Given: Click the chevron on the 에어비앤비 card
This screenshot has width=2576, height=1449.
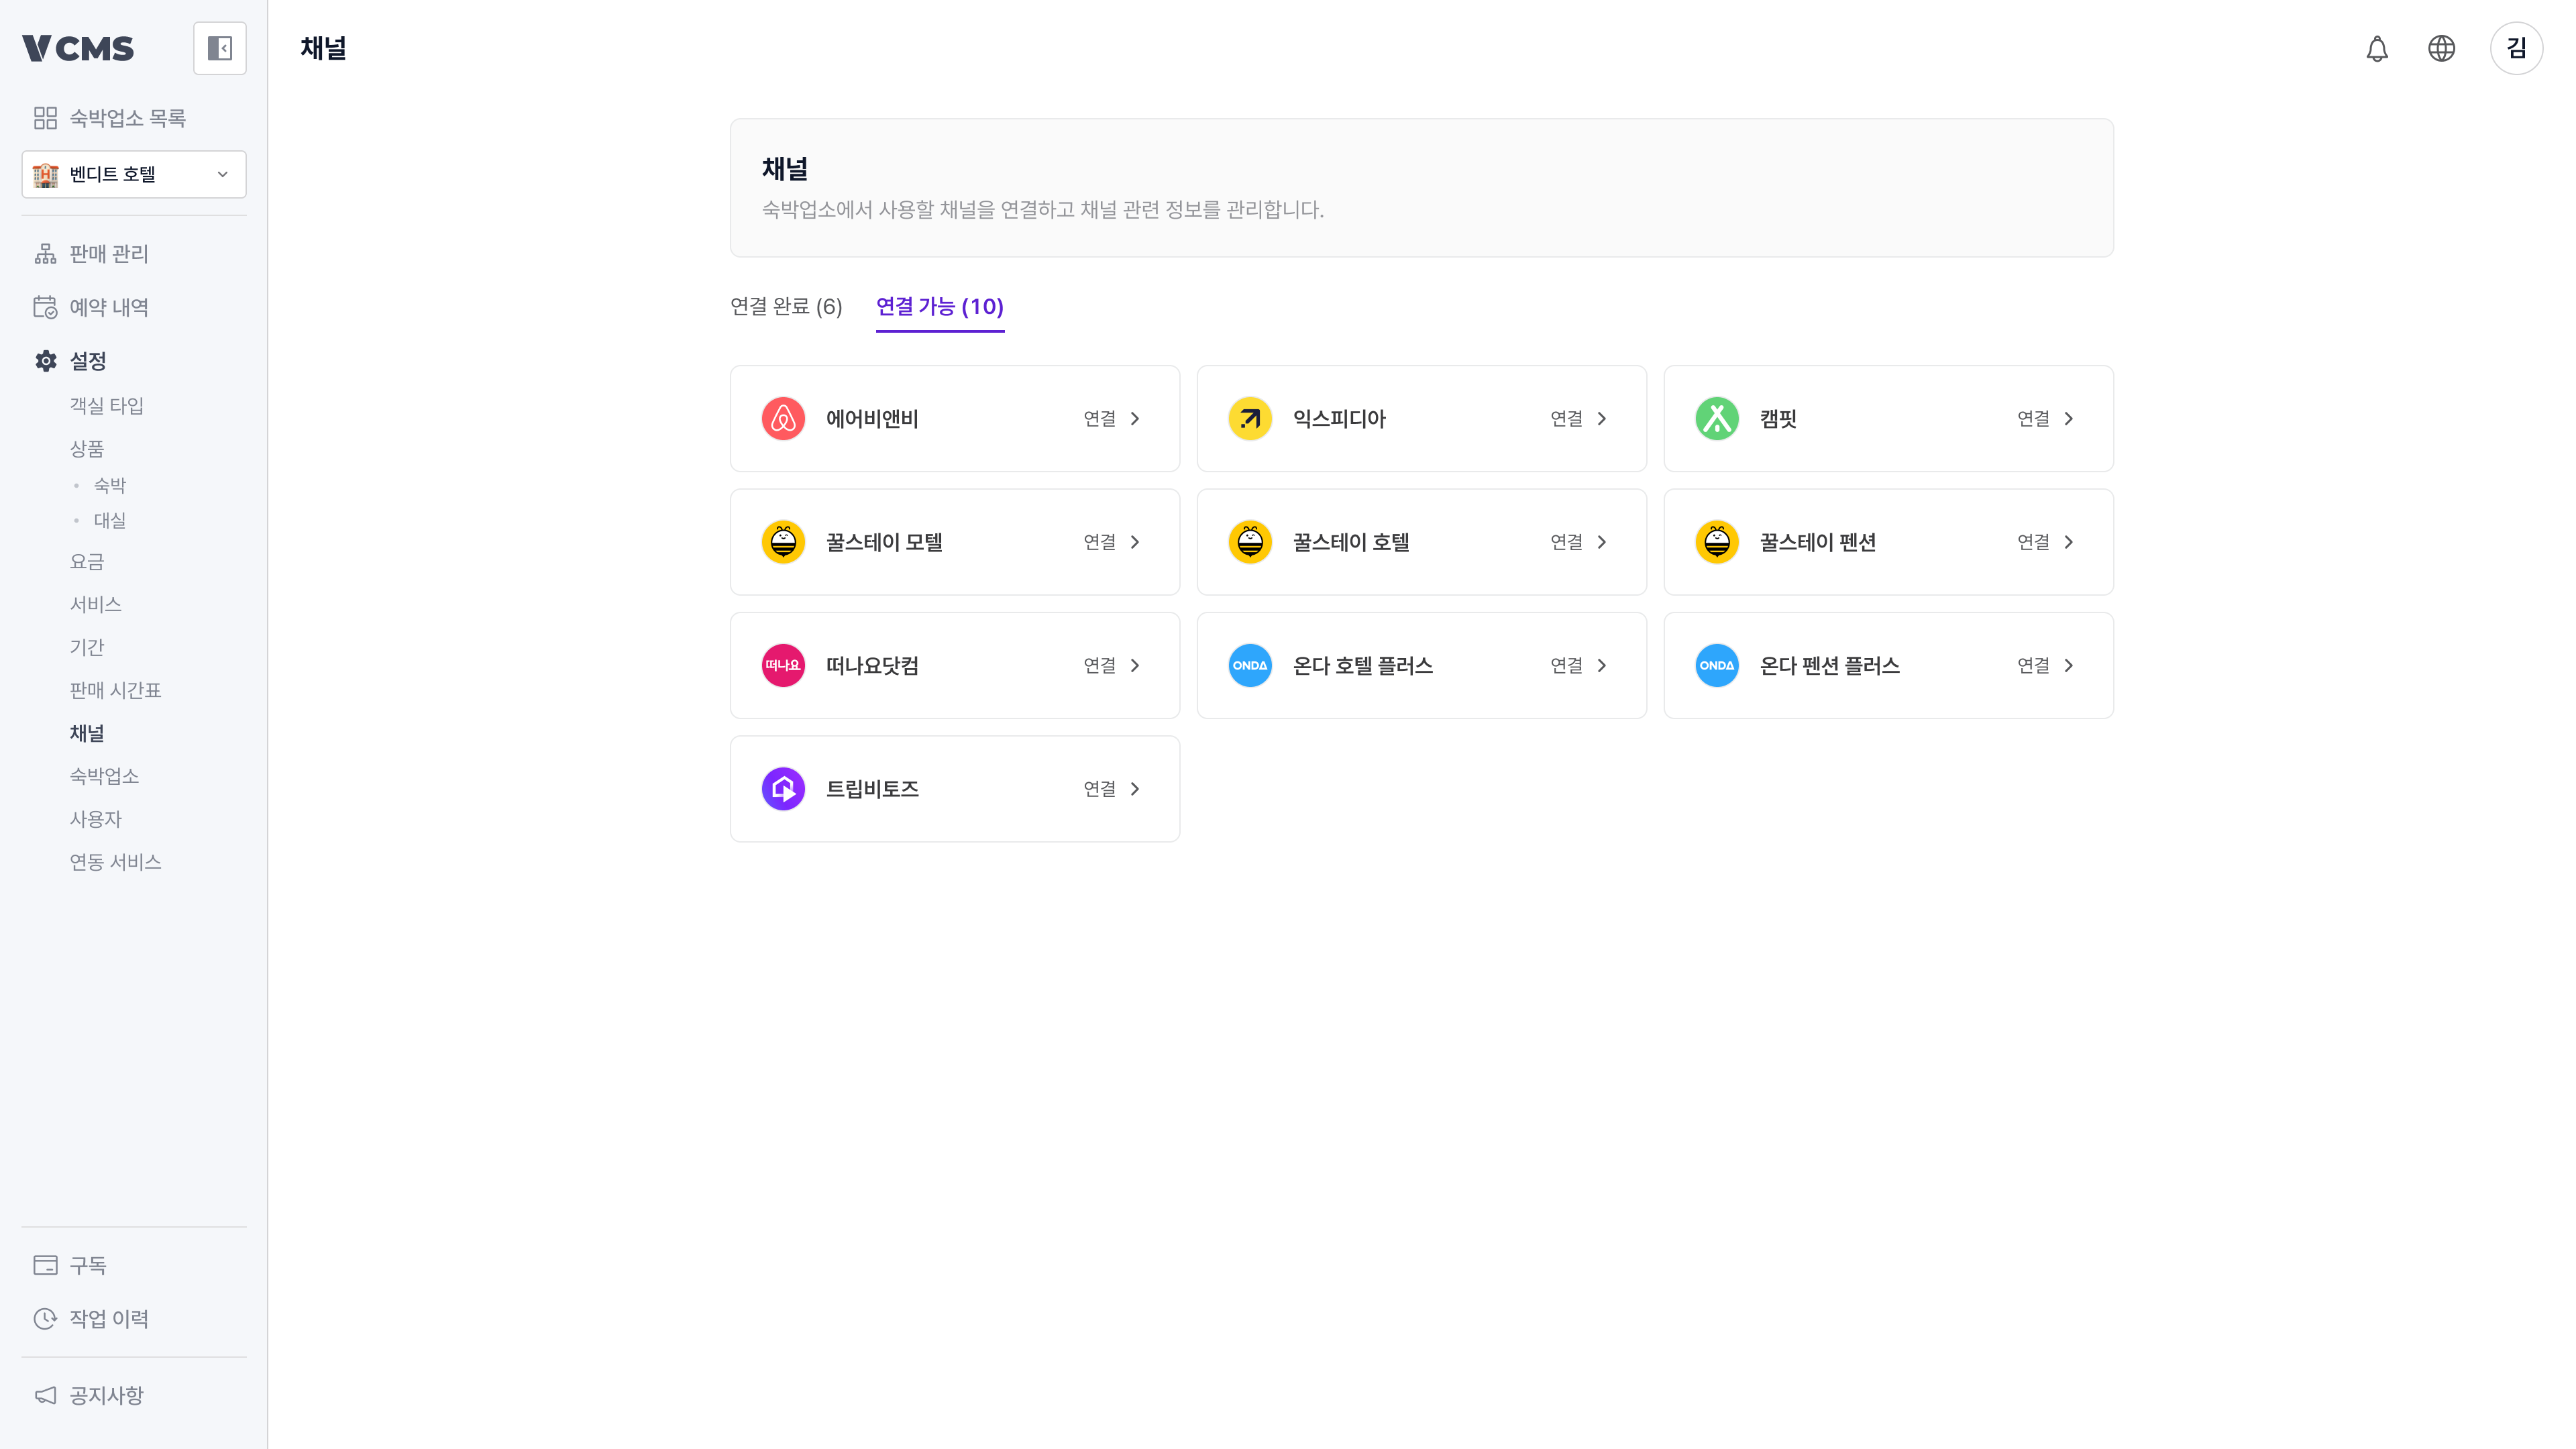Looking at the screenshot, I should [1135, 419].
